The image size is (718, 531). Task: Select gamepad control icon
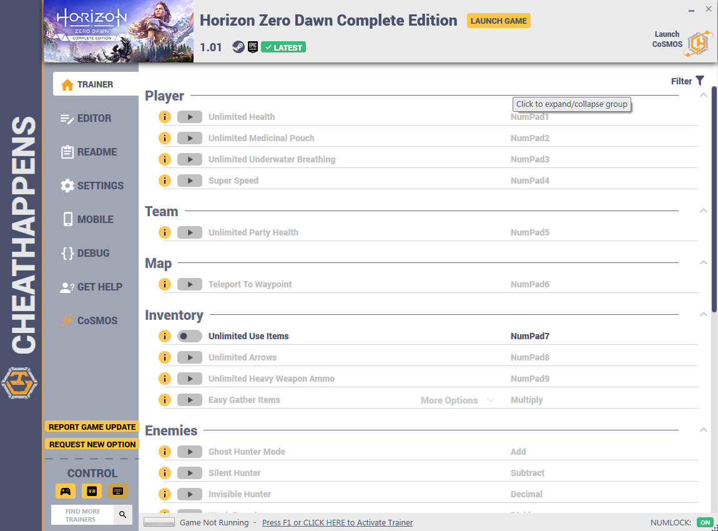(x=66, y=491)
